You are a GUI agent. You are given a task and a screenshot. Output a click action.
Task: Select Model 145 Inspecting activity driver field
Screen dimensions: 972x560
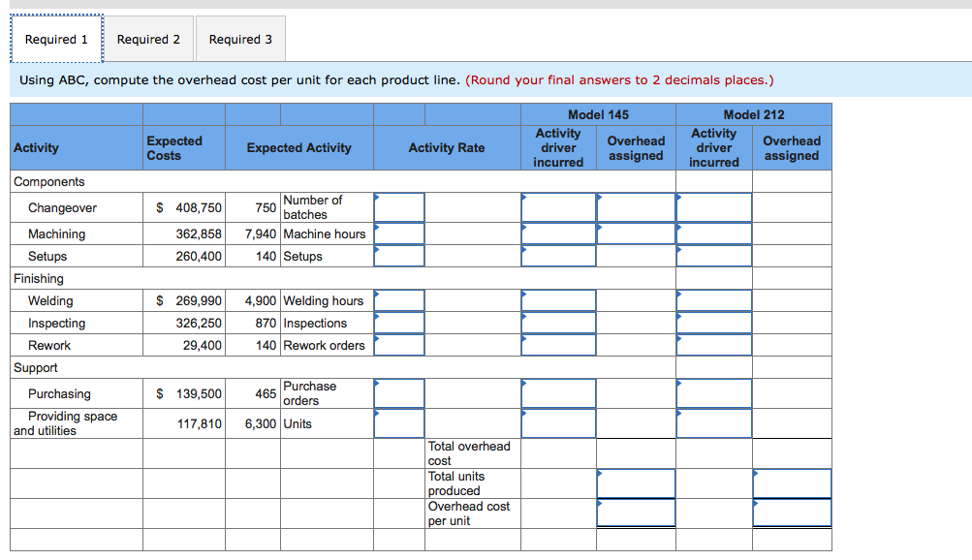click(x=558, y=323)
